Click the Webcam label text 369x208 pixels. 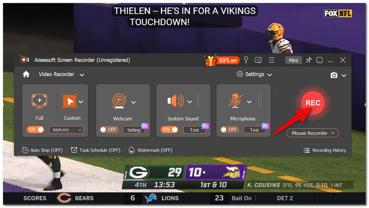click(122, 119)
